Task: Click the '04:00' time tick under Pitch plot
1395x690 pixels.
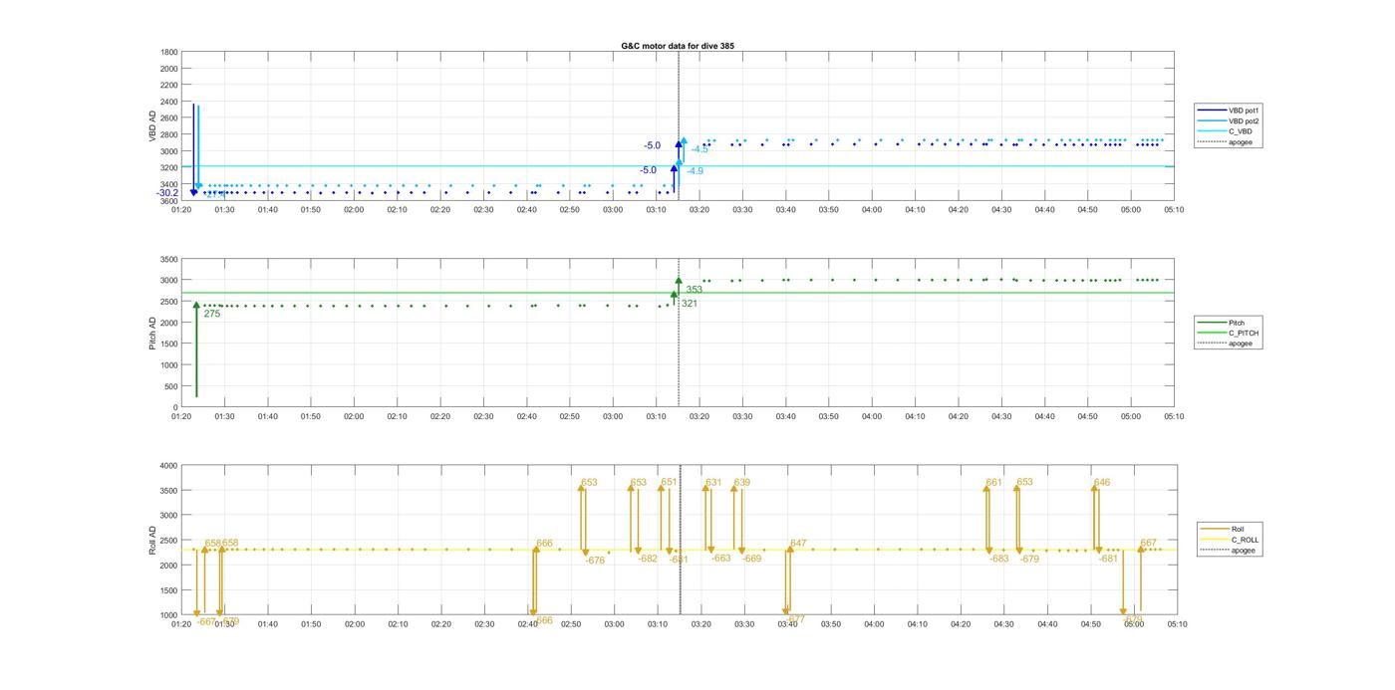Action: (872, 416)
